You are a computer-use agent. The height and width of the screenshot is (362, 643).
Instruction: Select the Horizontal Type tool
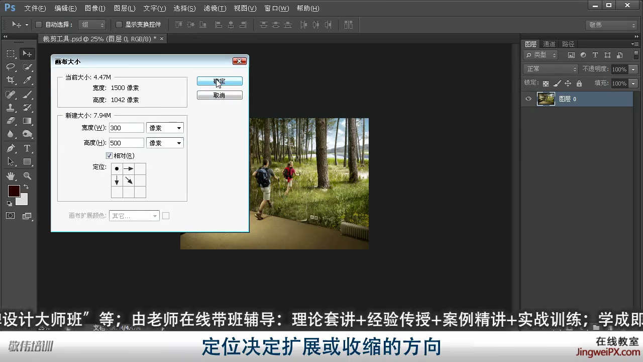27,148
